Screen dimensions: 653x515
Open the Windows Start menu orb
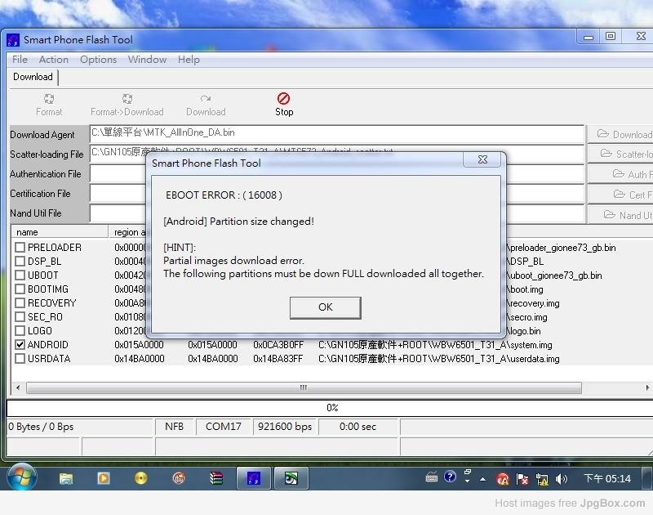point(21,477)
